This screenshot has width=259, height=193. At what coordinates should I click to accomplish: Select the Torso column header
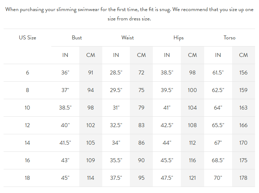230,38
